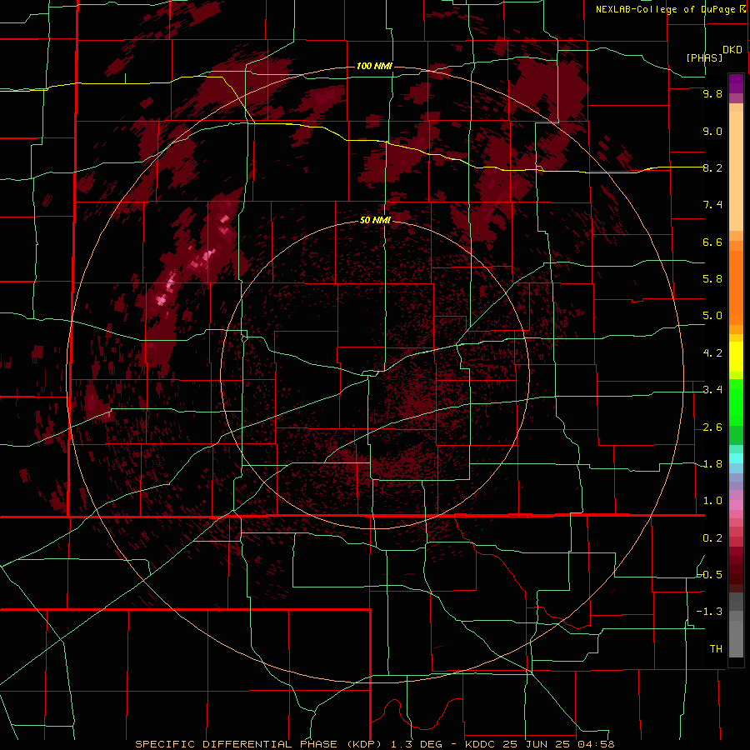
Task: Click the 6.6 scale value
Action: [x=712, y=242]
